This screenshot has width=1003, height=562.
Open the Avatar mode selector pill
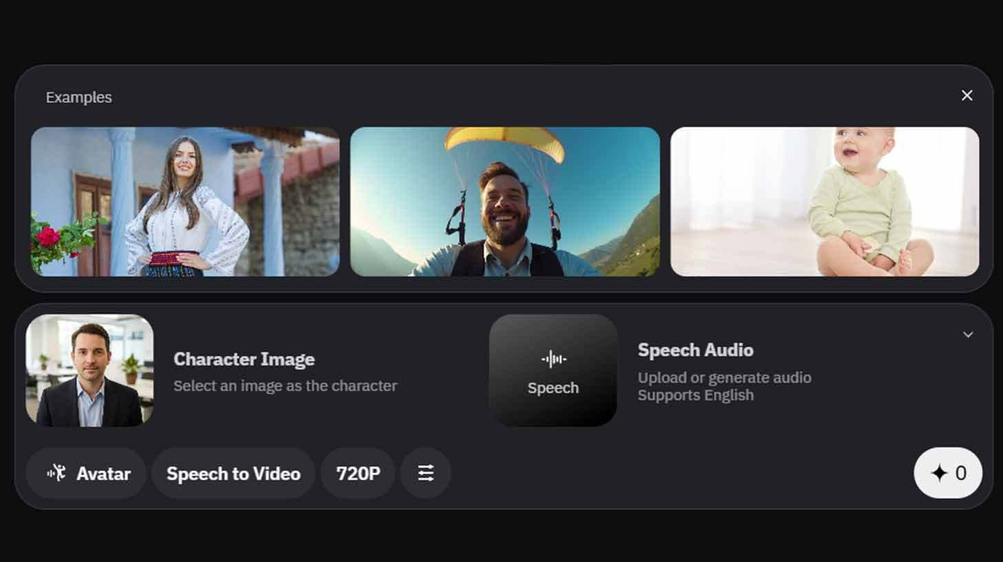click(x=85, y=473)
